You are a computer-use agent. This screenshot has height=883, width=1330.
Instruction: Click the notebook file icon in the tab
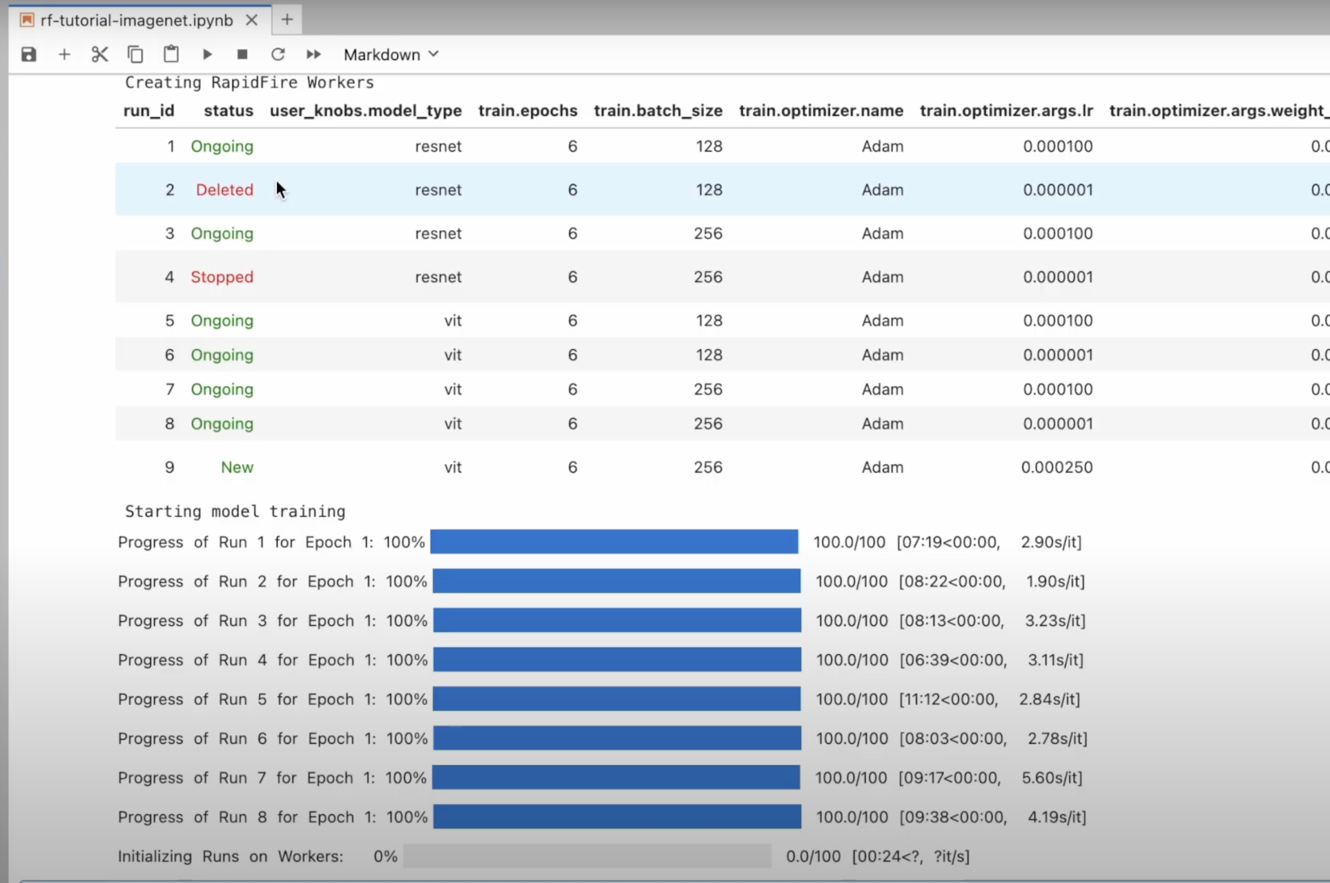pos(26,20)
